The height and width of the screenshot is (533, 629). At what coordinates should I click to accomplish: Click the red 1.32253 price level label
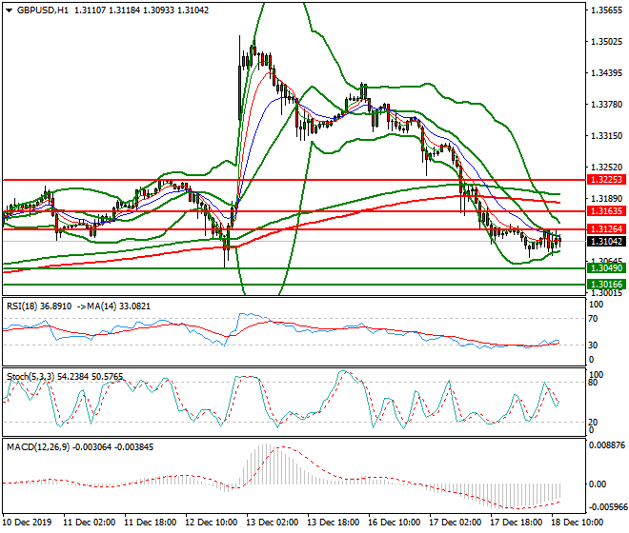[606, 180]
